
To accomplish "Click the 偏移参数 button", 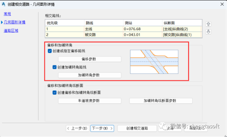I will tap(90, 59).
